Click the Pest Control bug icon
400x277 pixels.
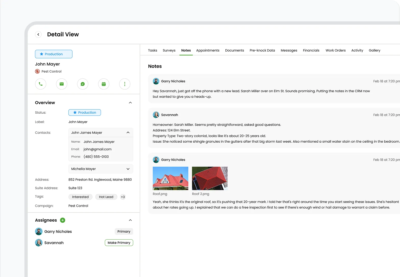click(x=37, y=71)
